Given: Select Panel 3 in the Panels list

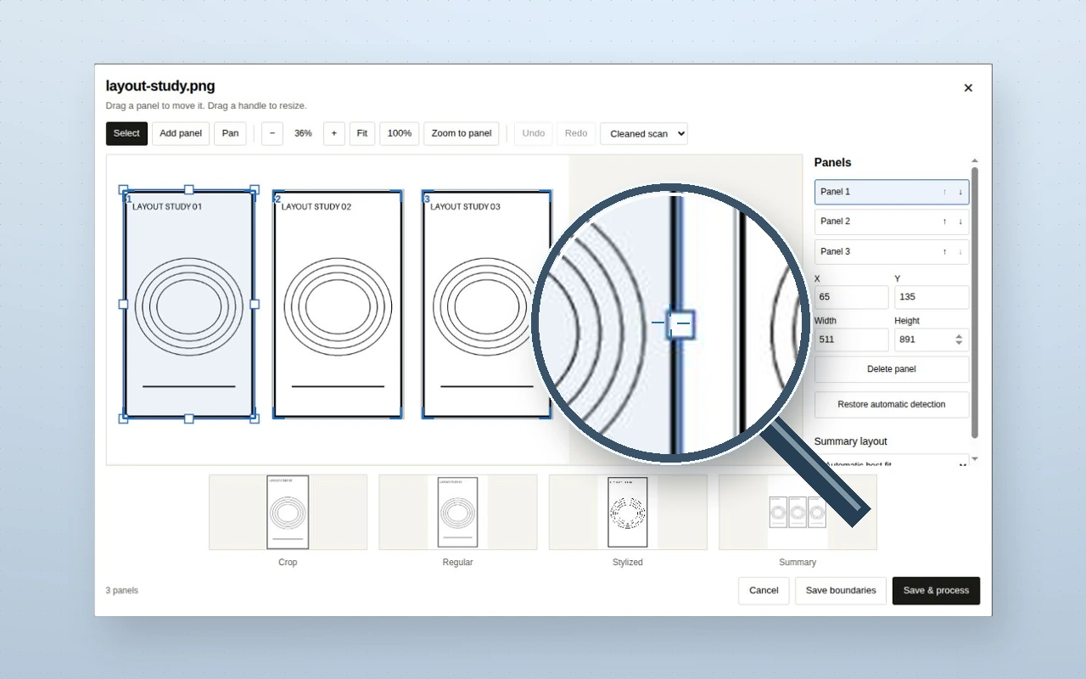Looking at the screenshot, I should point(892,251).
